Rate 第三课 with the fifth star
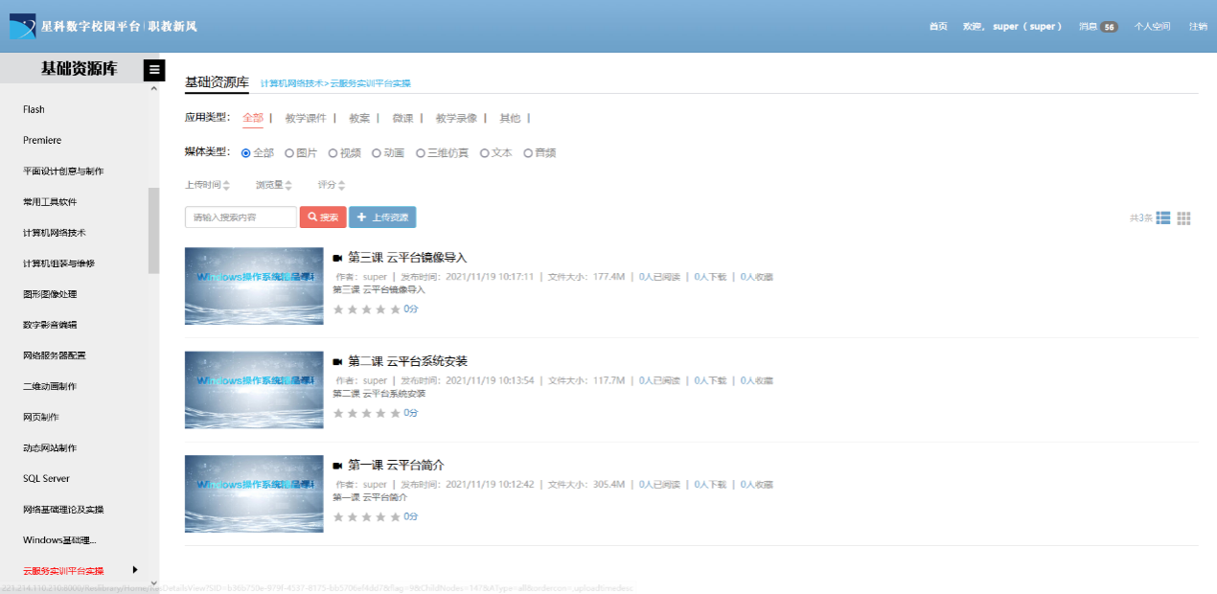The image size is (1217, 594). (395, 309)
